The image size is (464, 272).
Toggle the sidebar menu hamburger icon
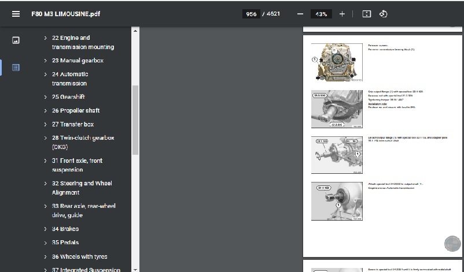(16, 14)
